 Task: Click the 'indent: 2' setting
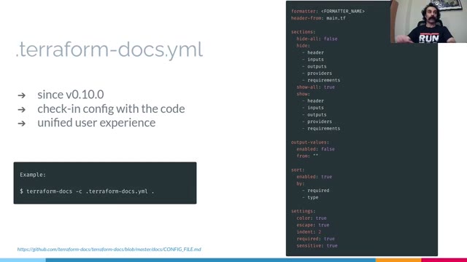click(309, 231)
